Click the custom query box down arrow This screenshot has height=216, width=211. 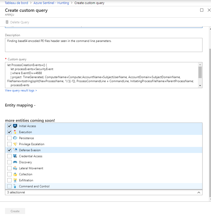200,86
